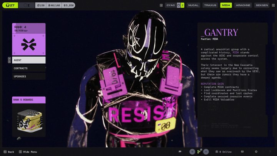This screenshot has width=277, height=156.
Task: Click the help question mark icon
Action: tap(270, 152)
